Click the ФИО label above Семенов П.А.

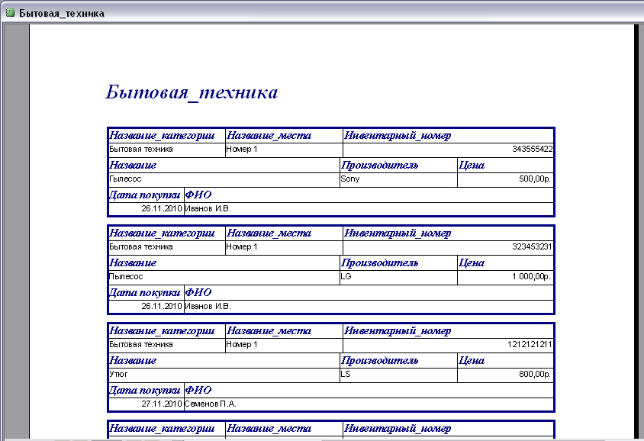[198, 390]
